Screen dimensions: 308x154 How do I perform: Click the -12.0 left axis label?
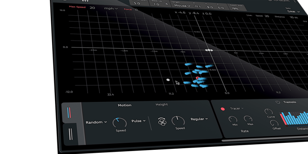click(69, 92)
